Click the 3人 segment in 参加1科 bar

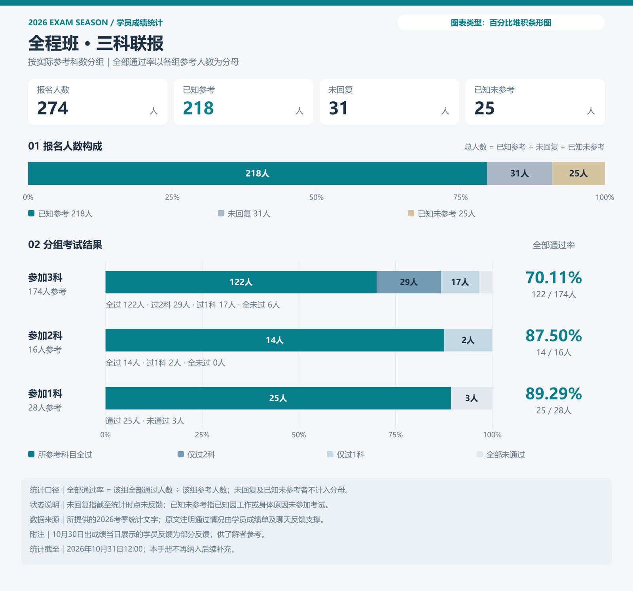tap(472, 398)
